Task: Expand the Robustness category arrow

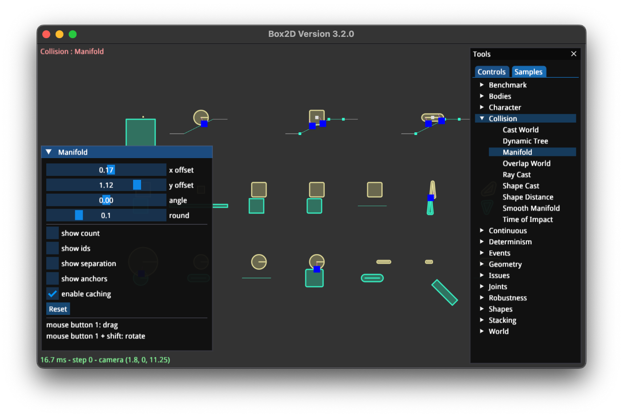Action: pyautogui.click(x=481, y=298)
